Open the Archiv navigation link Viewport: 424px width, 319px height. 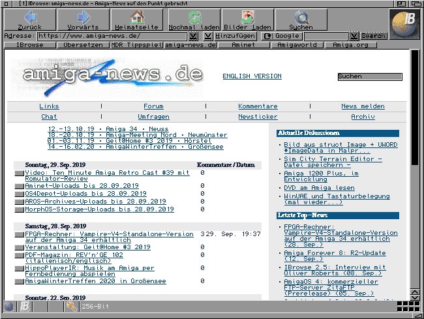[363, 117]
